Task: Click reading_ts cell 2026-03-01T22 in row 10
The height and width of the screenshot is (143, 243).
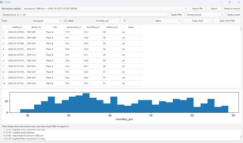Action: click(x=17, y=84)
